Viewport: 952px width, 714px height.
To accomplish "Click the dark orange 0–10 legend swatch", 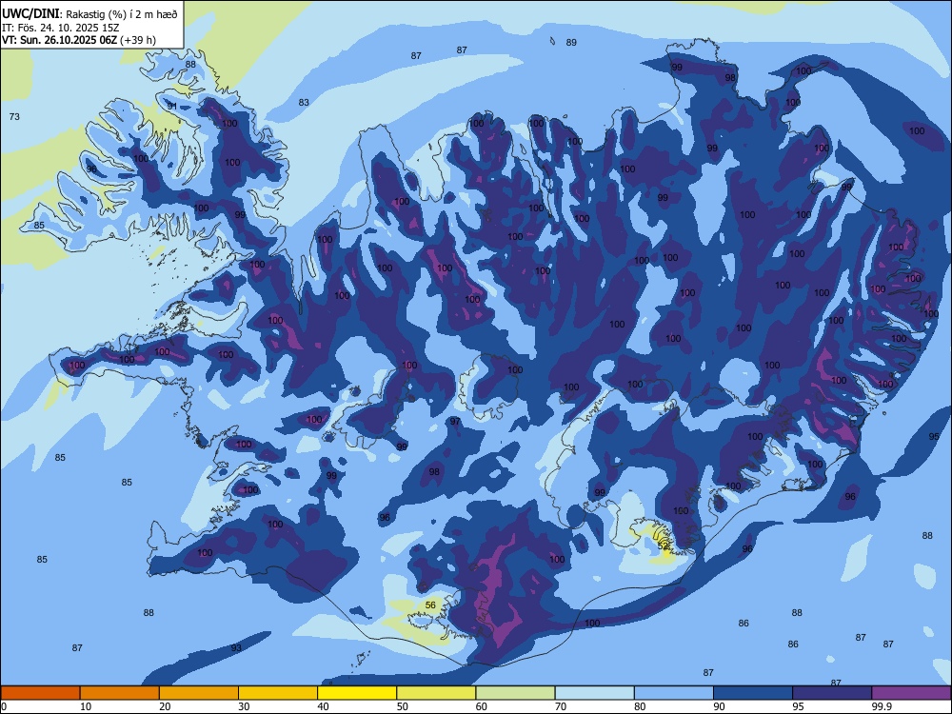I will pos(40,693).
